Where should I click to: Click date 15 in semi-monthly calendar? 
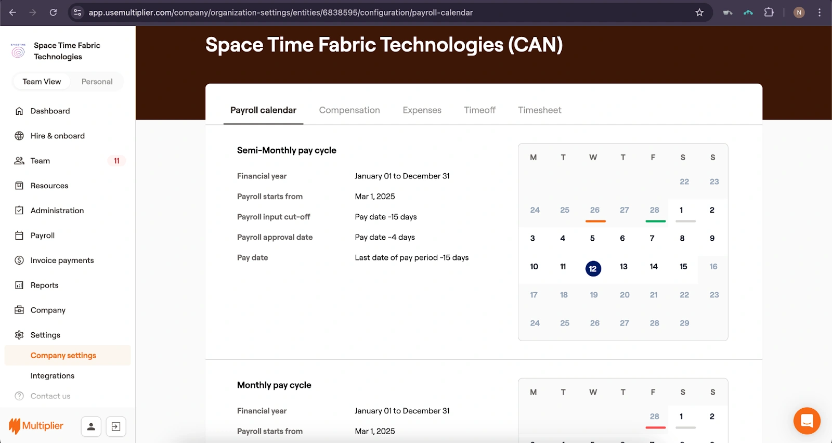[683, 267]
